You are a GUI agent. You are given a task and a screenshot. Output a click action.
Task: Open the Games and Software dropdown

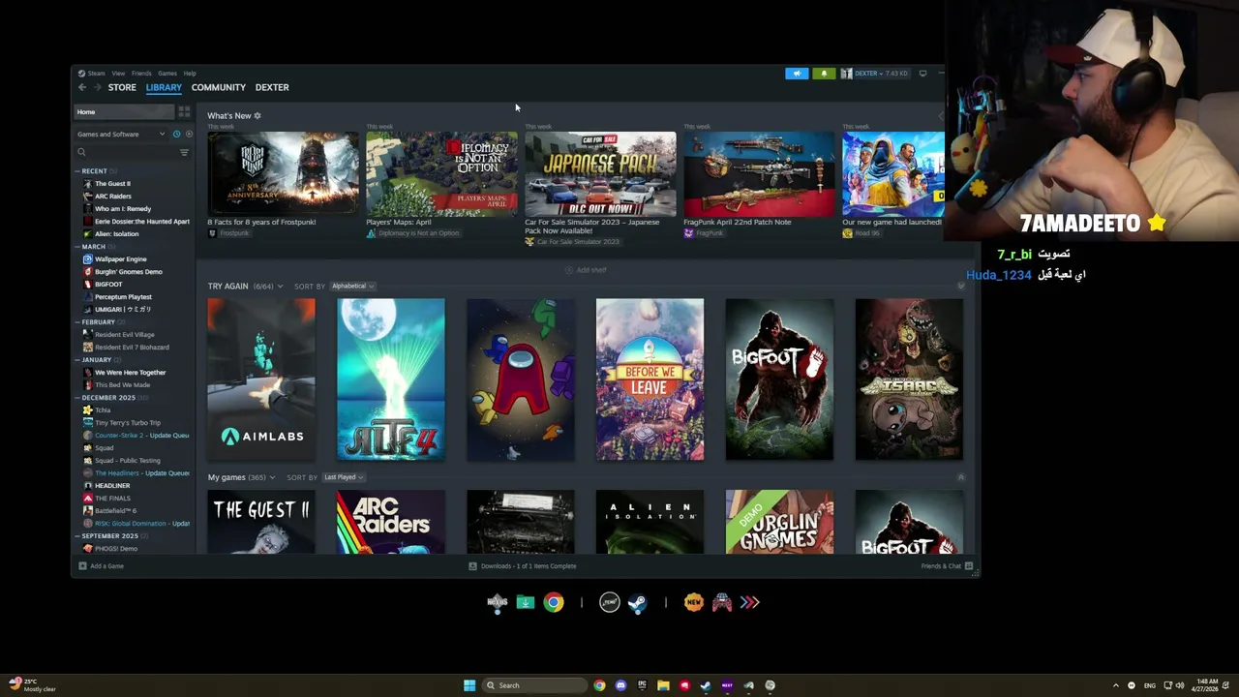(x=121, y=134)
